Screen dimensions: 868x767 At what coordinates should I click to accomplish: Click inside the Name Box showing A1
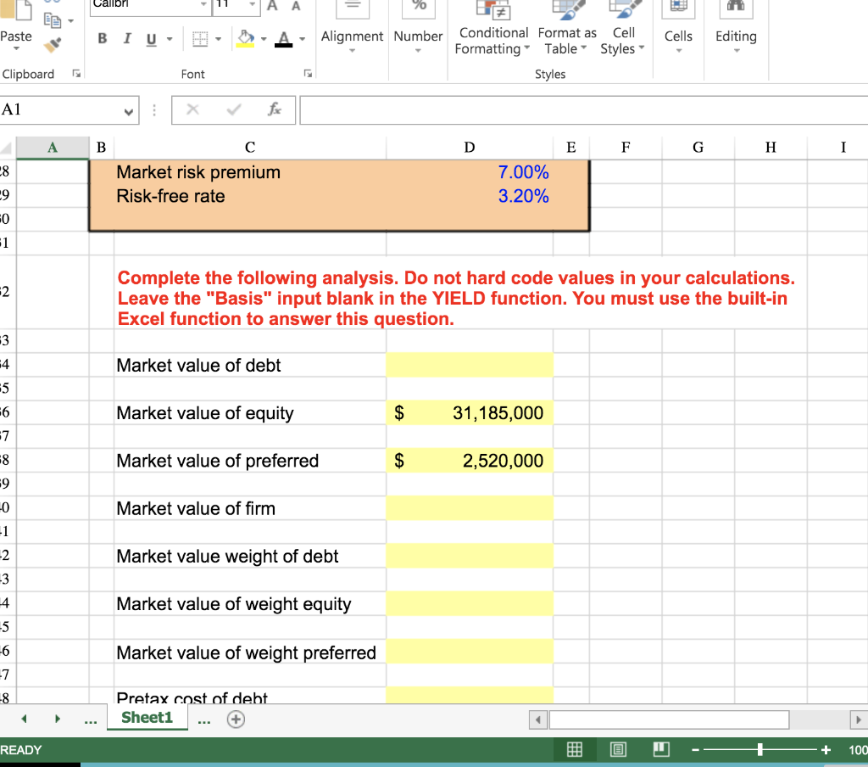click(59, 109)
